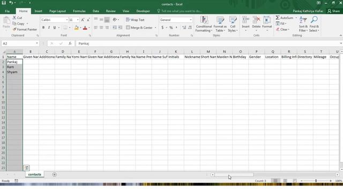343x193 pixels.
Task: Click AutoSum button
Action: [285, 18]
